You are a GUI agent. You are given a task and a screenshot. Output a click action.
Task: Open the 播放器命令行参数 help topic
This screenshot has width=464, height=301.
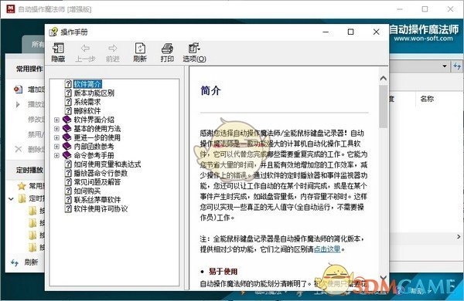click(101, 173)
